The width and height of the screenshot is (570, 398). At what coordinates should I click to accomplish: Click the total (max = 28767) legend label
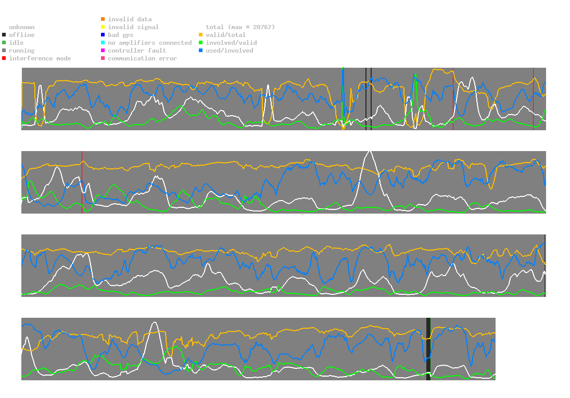tap(240, 27)
